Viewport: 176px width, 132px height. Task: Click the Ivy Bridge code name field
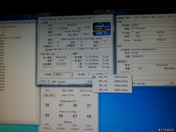point(63,28)
